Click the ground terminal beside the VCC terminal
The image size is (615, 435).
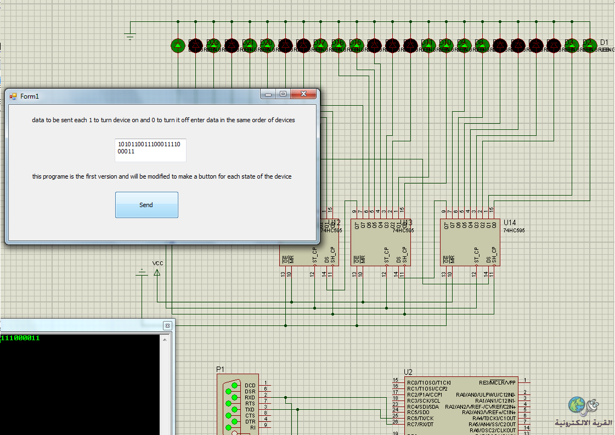tap(142, 272)
